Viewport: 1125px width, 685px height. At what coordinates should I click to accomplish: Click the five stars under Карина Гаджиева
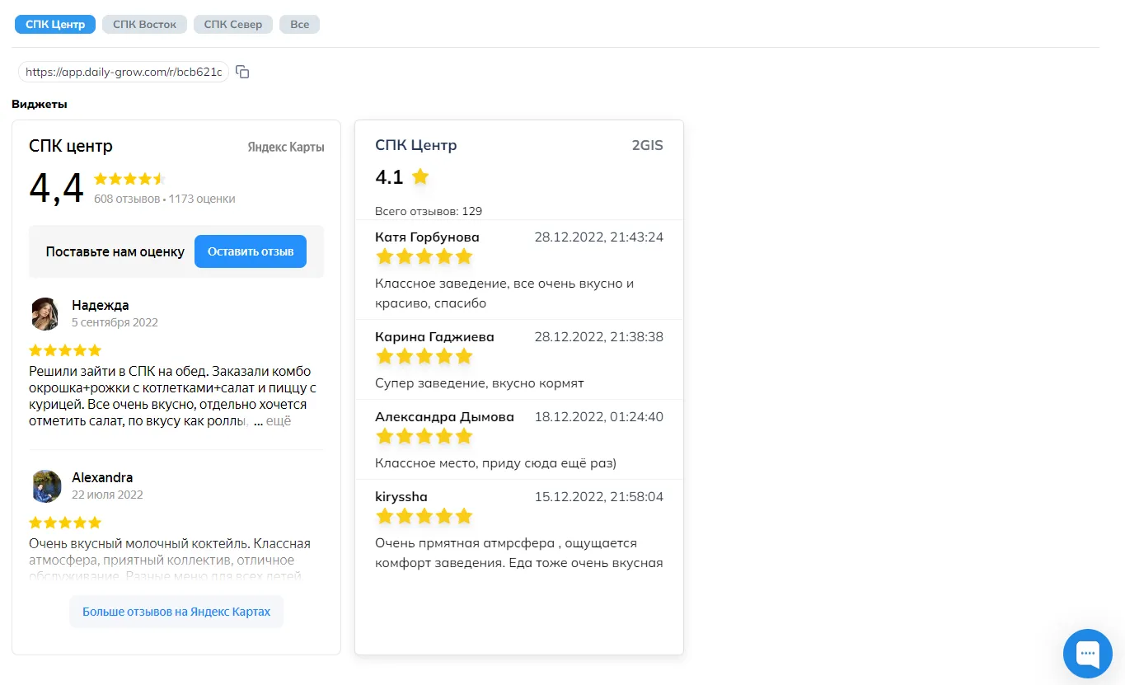[424, 356]
